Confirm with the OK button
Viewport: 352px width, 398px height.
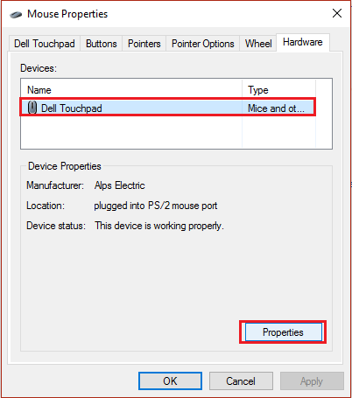coord(170,381)
